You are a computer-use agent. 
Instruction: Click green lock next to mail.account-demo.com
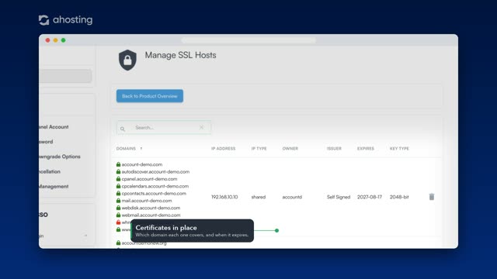coord(118,200)
